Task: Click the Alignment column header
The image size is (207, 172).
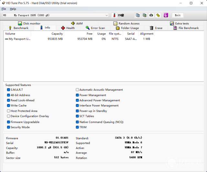Action: coord(147,34)
